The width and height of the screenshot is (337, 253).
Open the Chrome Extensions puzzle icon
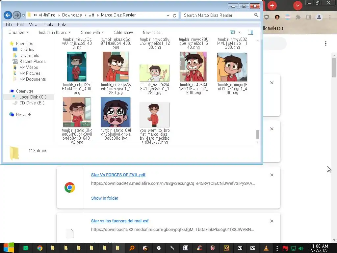click(298, 17)
